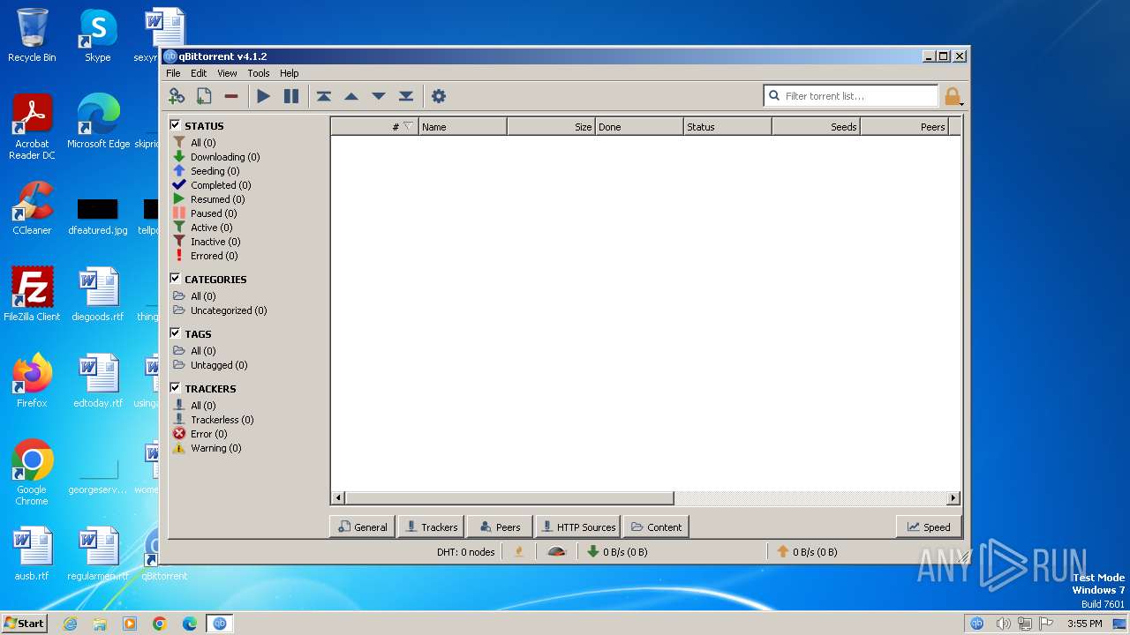Filter by Seeding (0) status
1130x635 pixels.
[215, 171]
